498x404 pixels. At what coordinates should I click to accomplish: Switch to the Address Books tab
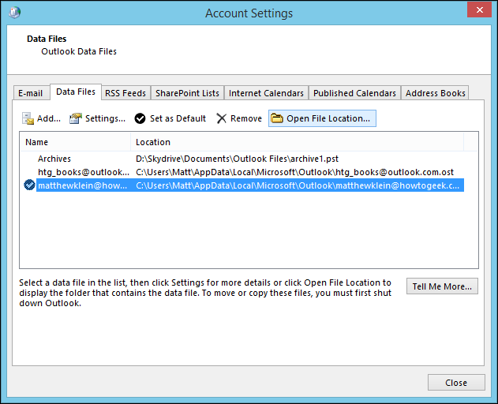(435, 93)
